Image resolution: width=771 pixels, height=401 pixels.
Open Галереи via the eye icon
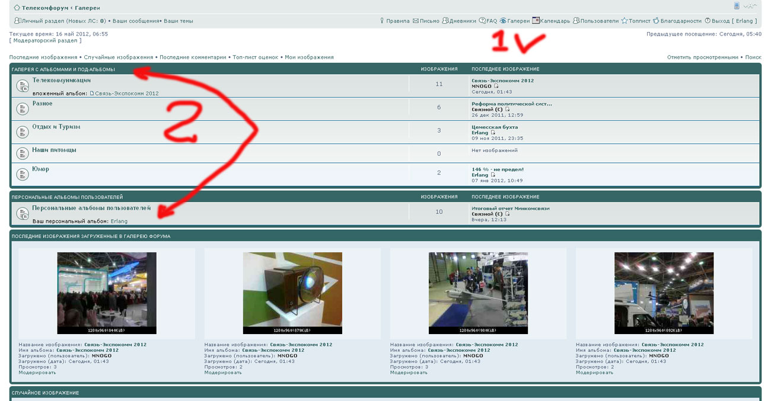[503, 21]
